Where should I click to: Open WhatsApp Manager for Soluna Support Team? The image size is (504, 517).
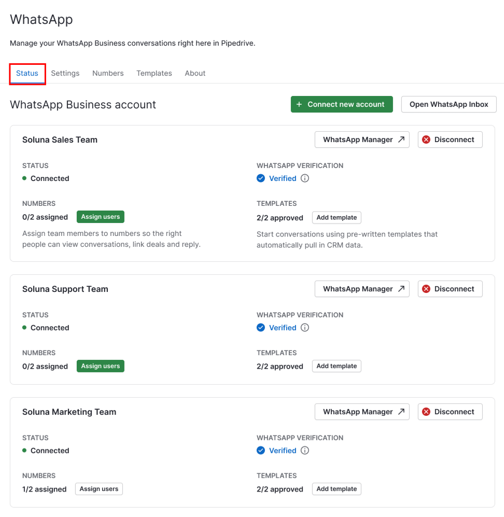362,289
